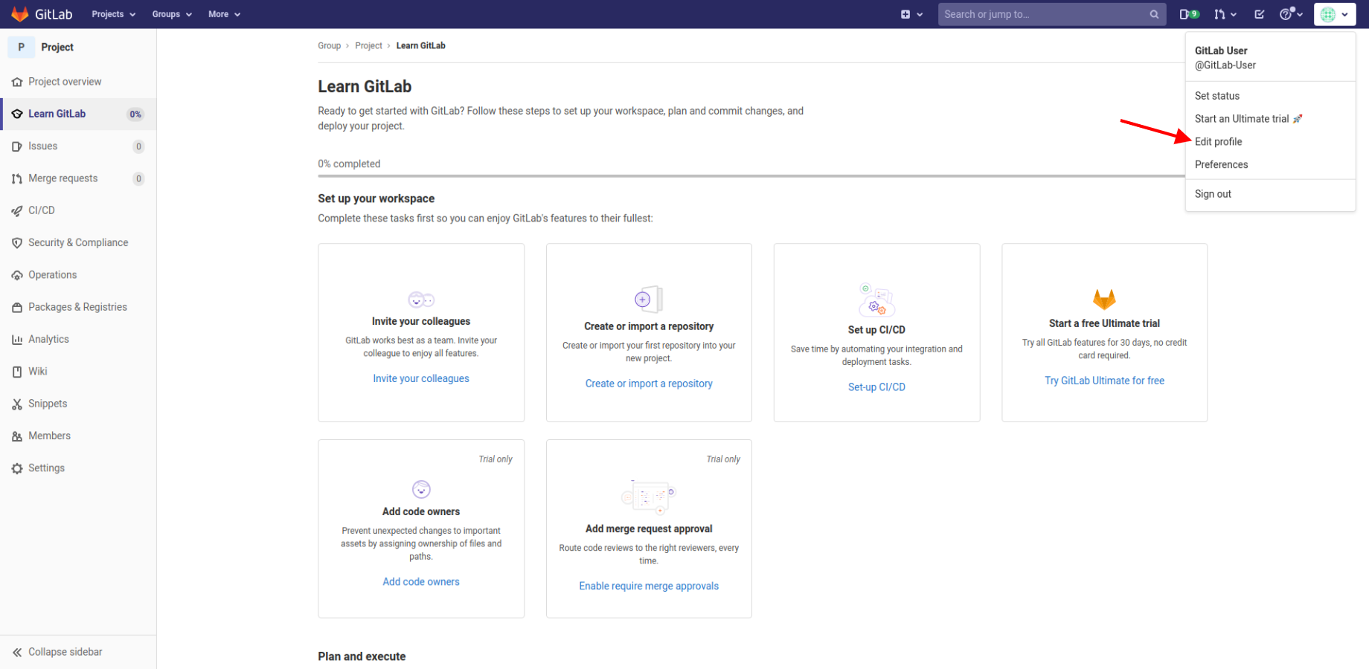Click the Project title in sidebar
This screenshot has height=669, width=1369.
[x=57, y=47]
